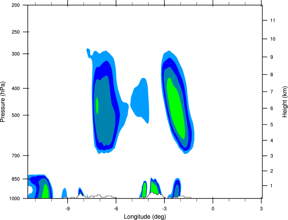Image resolution: width=288 pixels, height=220 pixels.
Task: Click the 200 pressure tick label
Action: coord(16,5)
